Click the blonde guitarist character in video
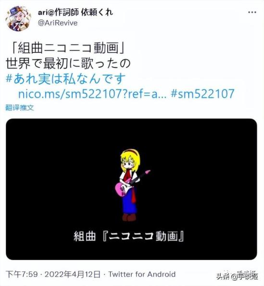Viewport: 264px width, 286px height. (x=130, y=185)
